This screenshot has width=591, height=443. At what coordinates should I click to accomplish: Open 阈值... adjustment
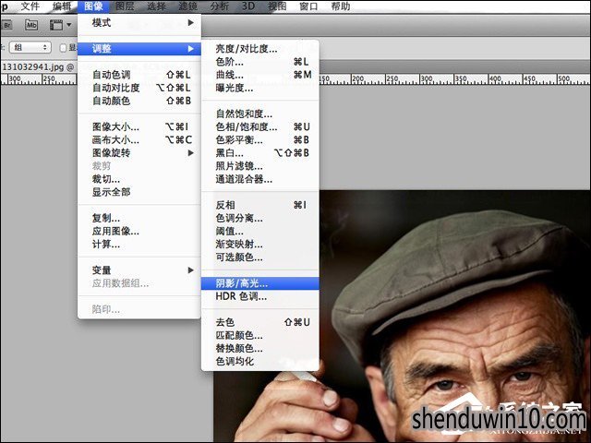(x=260, y=232)
